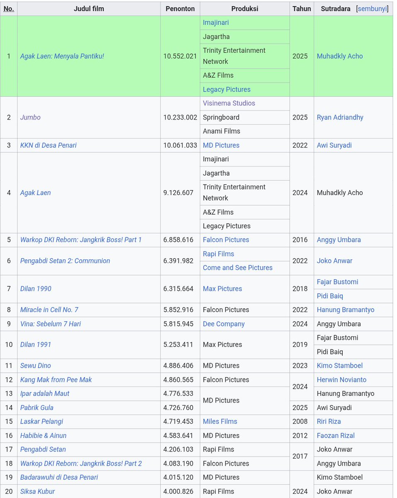
Task: Open Pidi Baiq link in row 7
Action: (x=330, y=296)
